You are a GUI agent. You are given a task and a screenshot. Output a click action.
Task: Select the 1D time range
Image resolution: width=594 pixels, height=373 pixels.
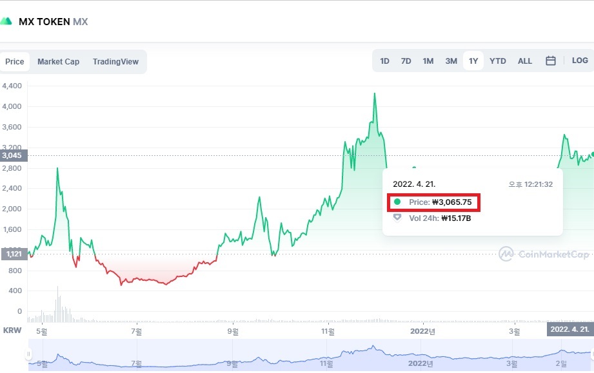(x=384, y=61)
